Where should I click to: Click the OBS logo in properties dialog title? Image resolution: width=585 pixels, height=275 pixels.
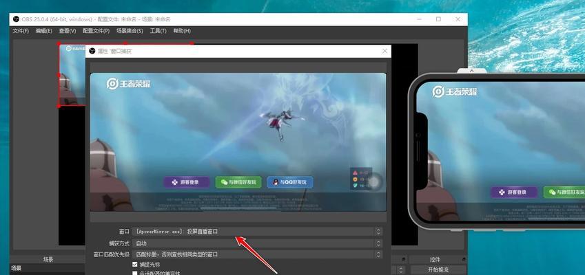click(92, 51)
